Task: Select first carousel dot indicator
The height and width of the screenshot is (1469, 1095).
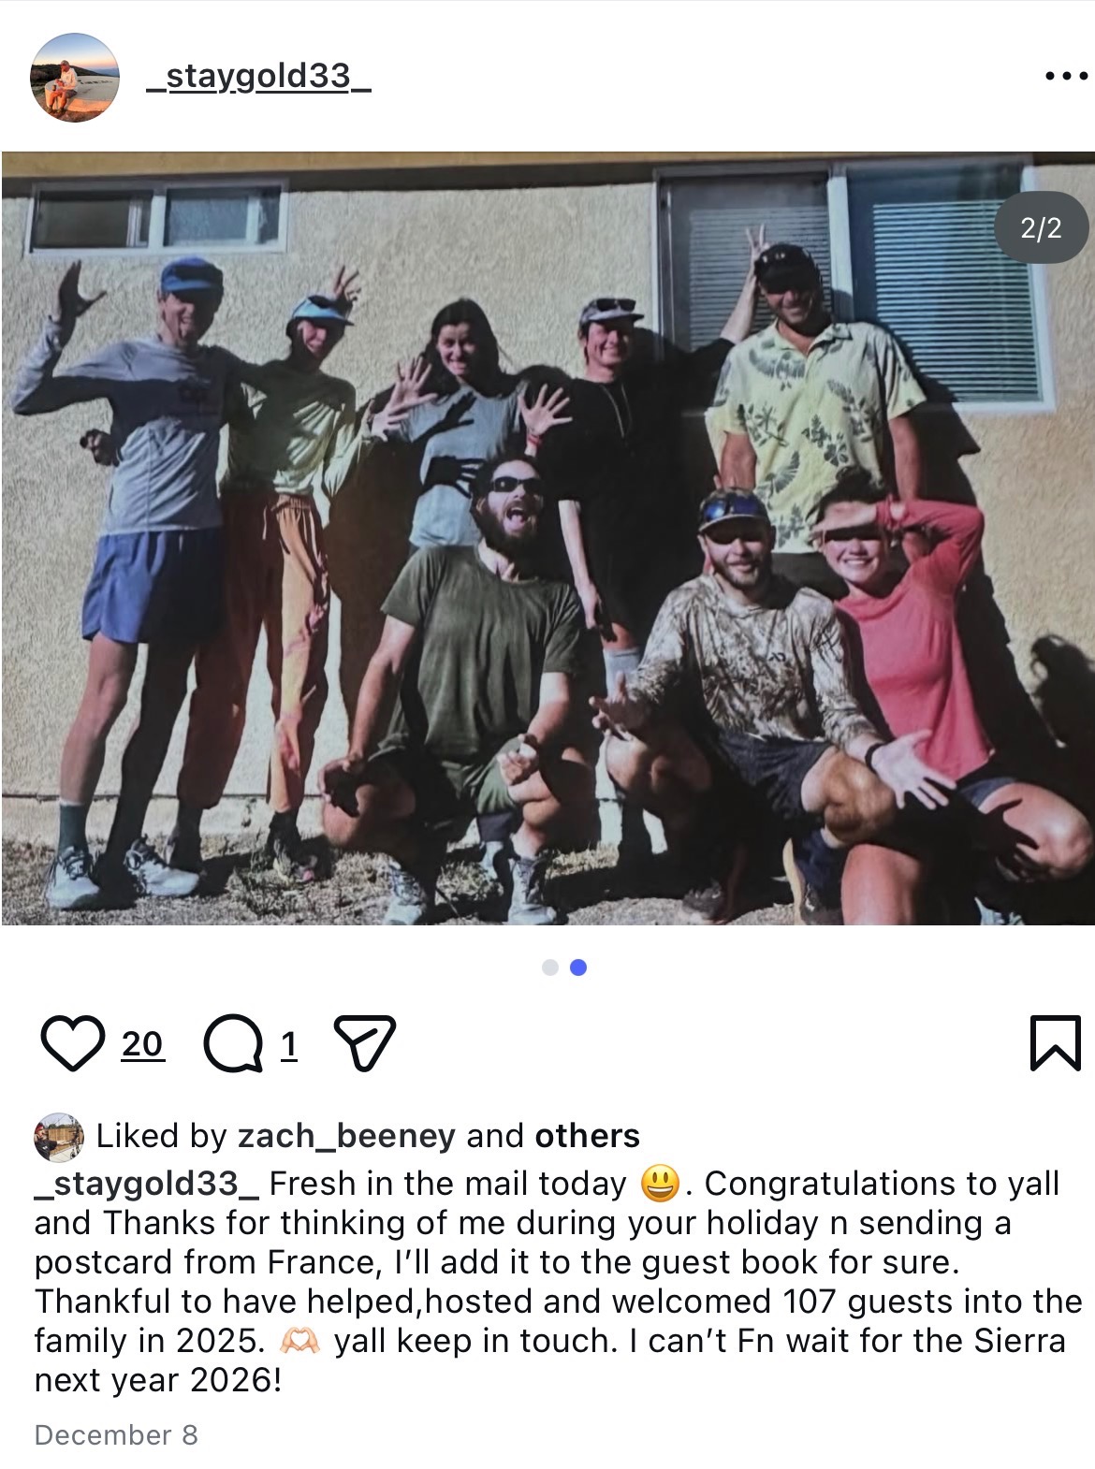Action: 550,967
